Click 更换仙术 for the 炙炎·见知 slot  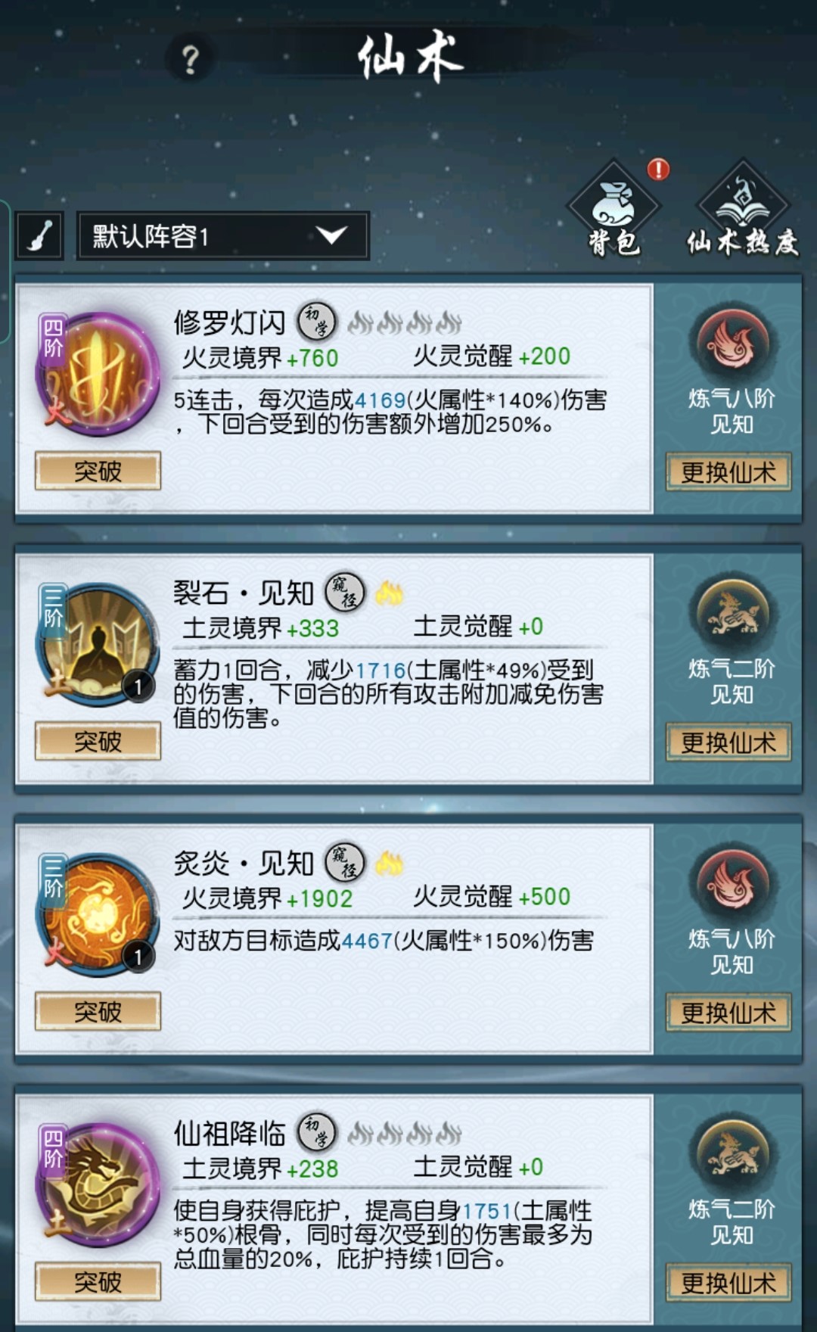pyautogui.click(x=728, y=1013)
